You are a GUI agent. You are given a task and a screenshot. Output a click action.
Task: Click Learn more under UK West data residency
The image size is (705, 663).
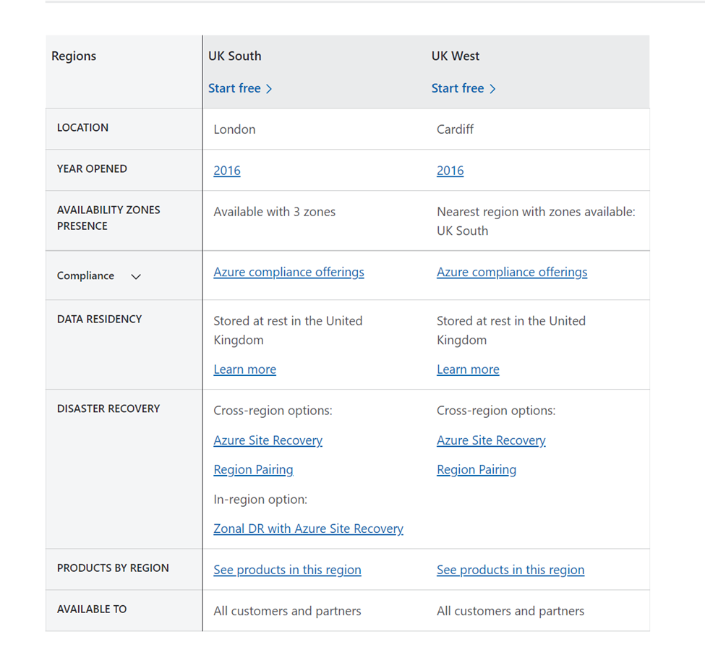coord(468,369)
